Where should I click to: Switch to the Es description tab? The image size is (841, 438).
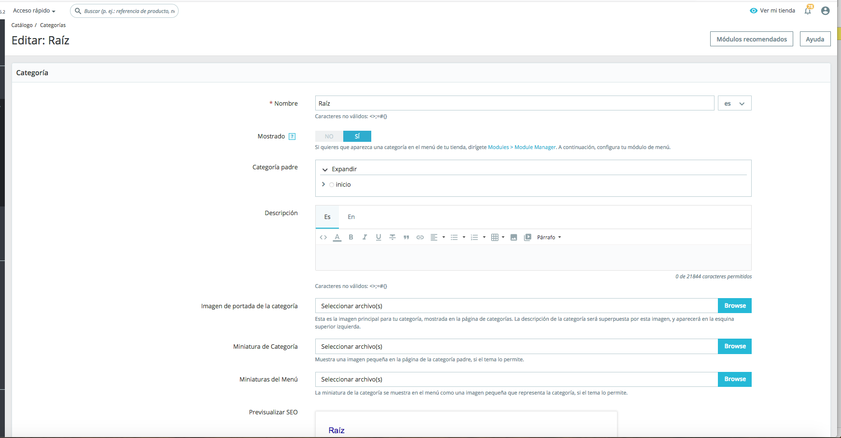click(x=327, y=217)
